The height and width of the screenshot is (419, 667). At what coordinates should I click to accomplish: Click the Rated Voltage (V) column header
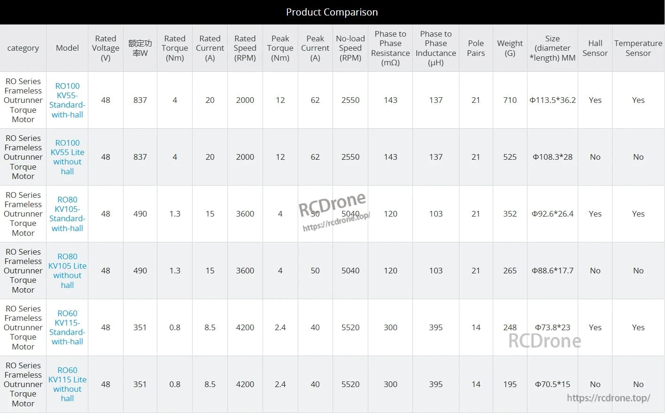[x=106, y=48]
